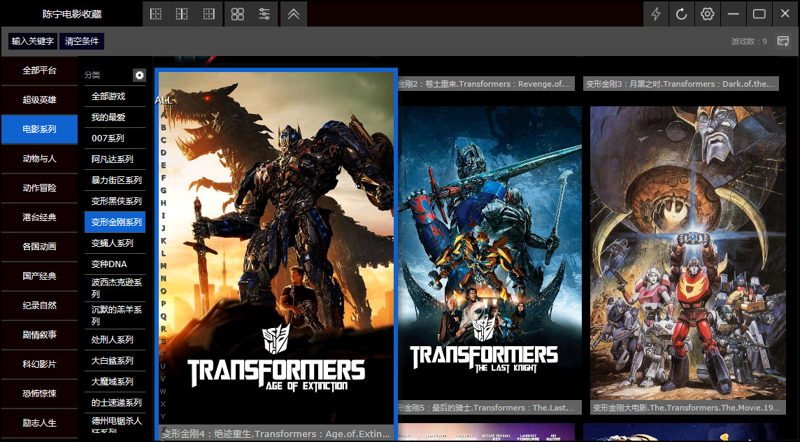Open category settings gear next to 分类
The height and width of the screenshot is (442, 800).
click(x=139, y=75)
